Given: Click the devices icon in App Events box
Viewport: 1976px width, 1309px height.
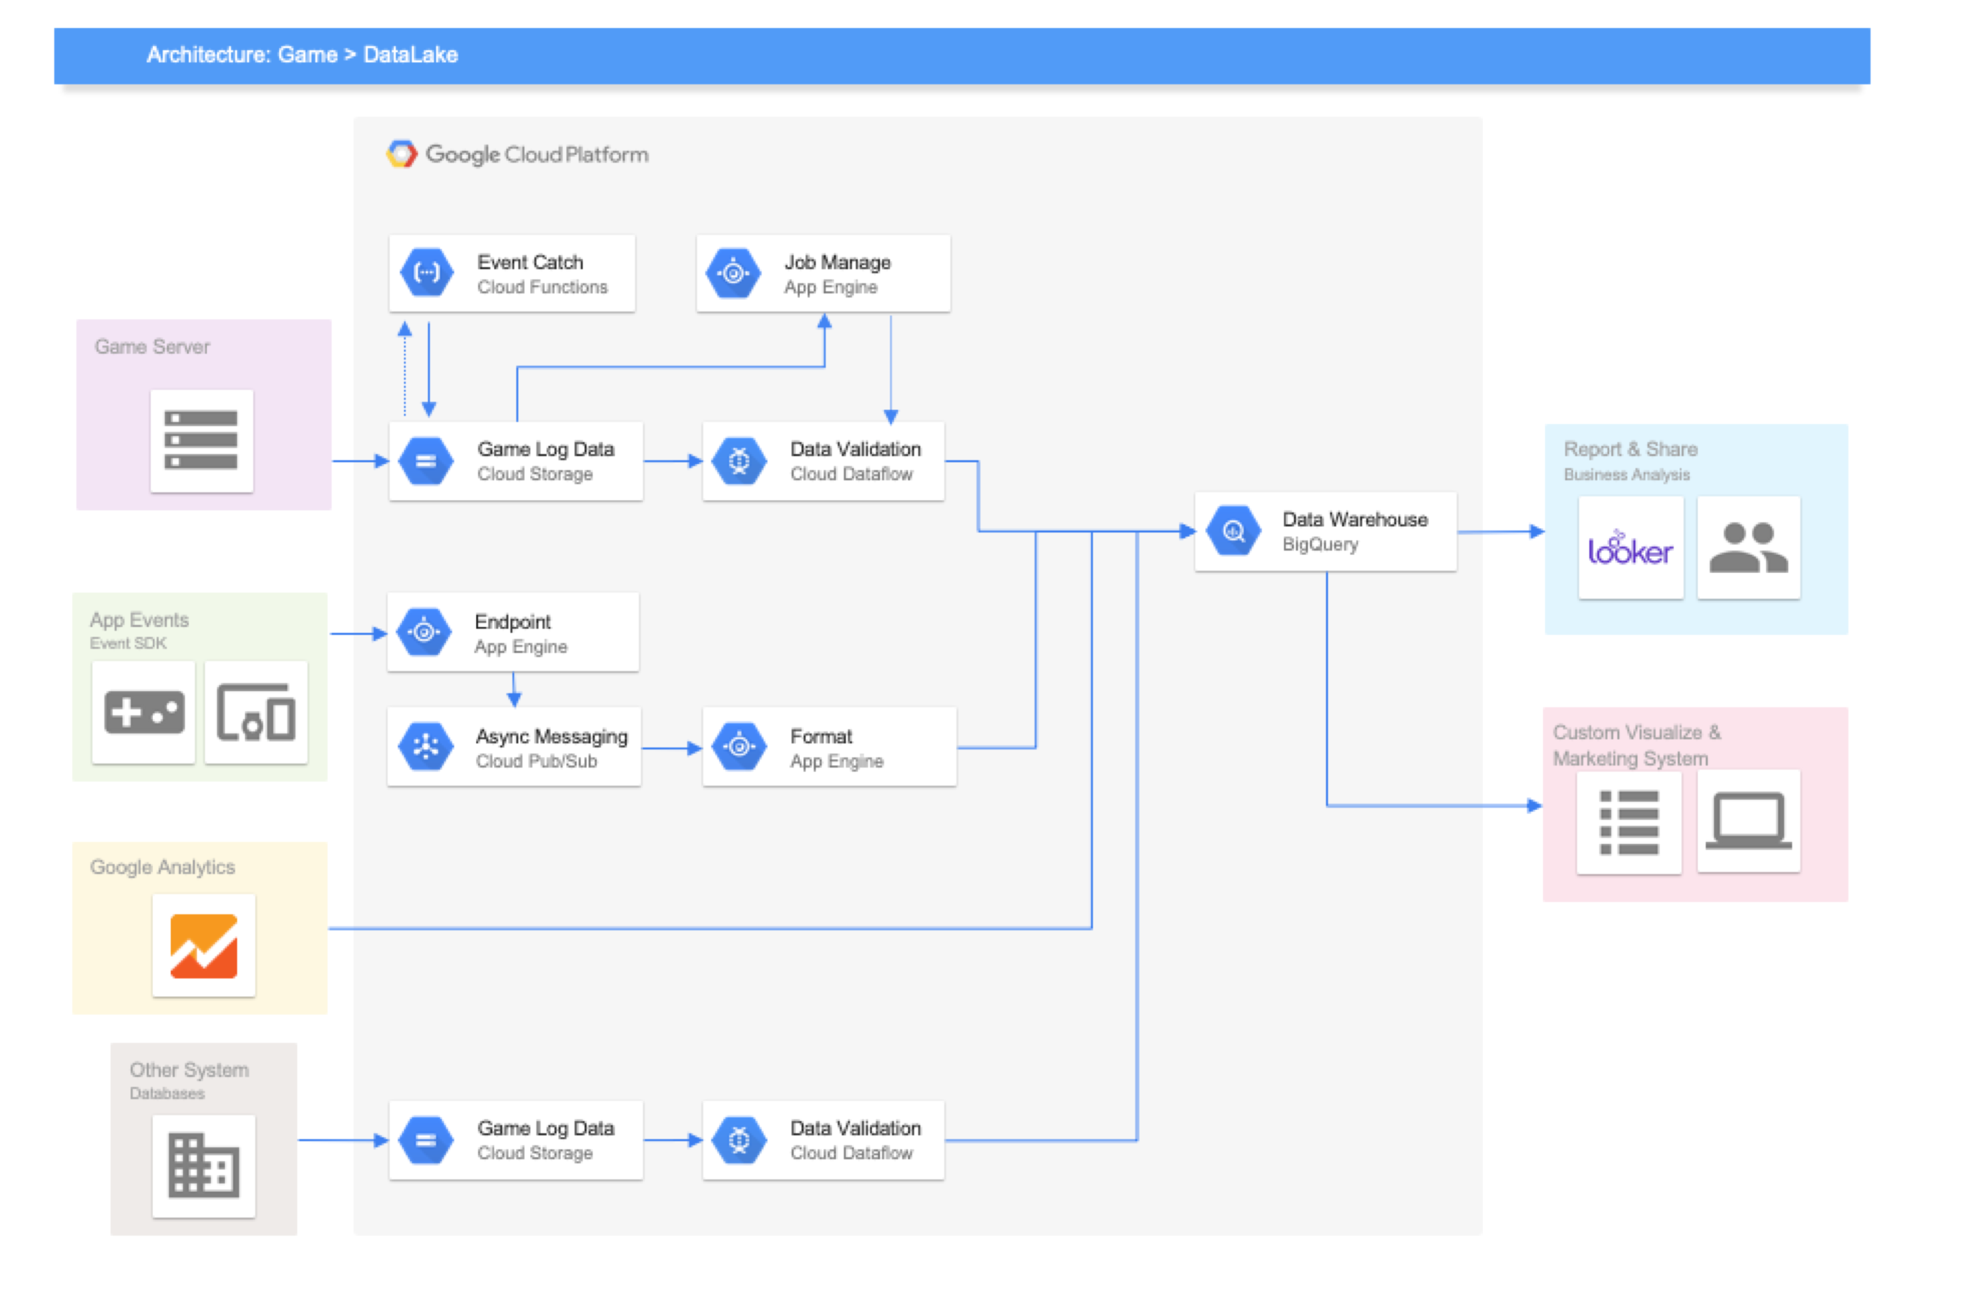Looking at the screenshot, I should click(x=256, y=712).
